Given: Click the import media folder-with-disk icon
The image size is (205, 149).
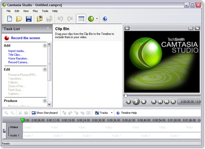Looking at the screenshot, I should point(40,19).
